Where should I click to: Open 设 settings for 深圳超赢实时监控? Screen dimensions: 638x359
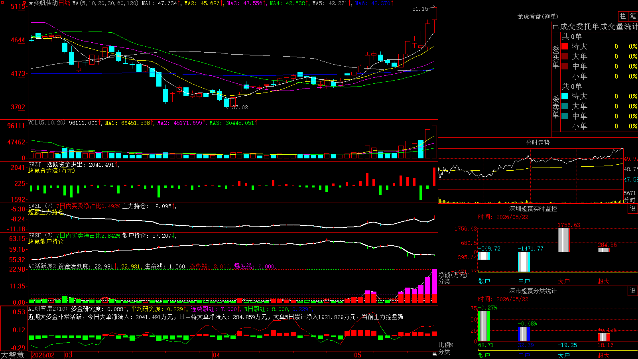coord(633,209)
